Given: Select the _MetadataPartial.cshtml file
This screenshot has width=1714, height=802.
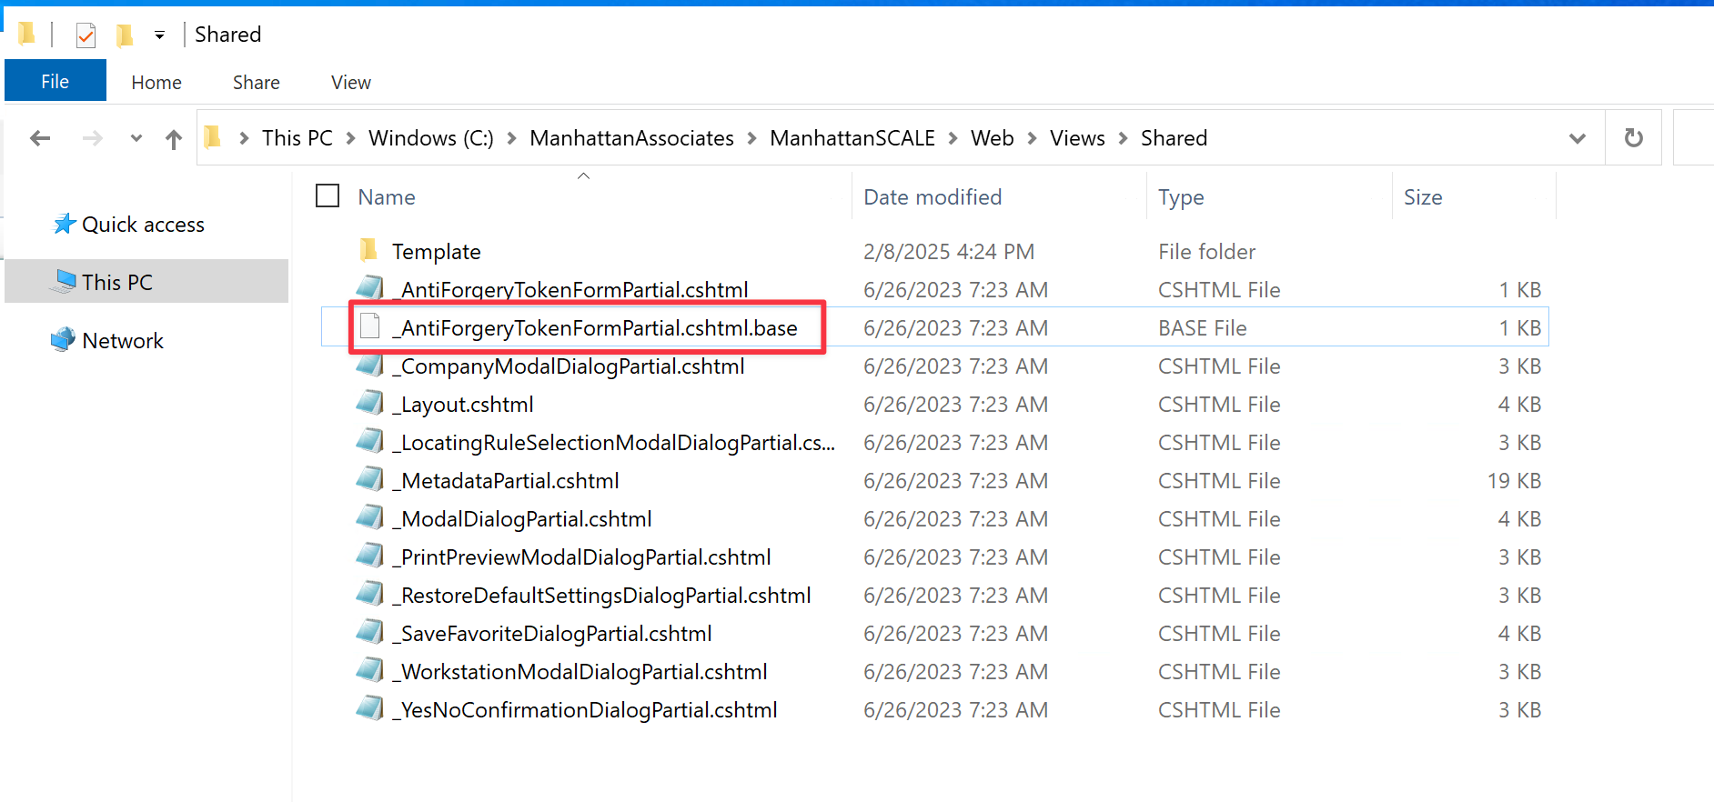Looking at the screenshot, I should coord(509,480).
